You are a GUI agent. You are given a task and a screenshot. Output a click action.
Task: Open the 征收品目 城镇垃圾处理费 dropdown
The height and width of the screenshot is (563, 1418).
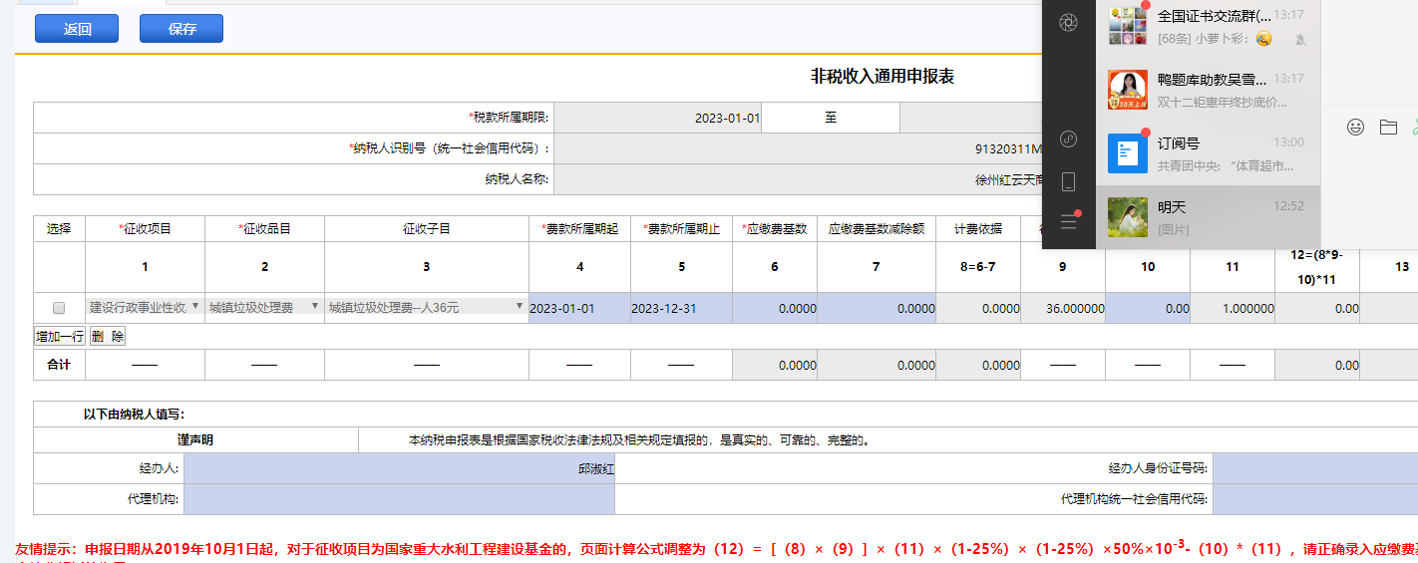pyautogui.click(x=264, y=307)
